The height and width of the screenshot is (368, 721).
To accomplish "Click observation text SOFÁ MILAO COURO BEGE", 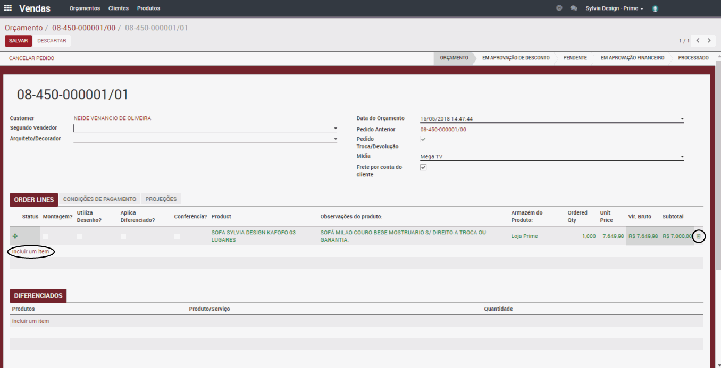I will pyautogui.click(x=403, y=236).
